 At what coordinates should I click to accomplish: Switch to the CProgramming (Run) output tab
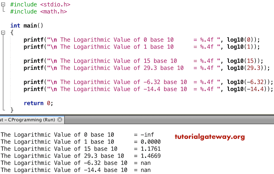27,119
